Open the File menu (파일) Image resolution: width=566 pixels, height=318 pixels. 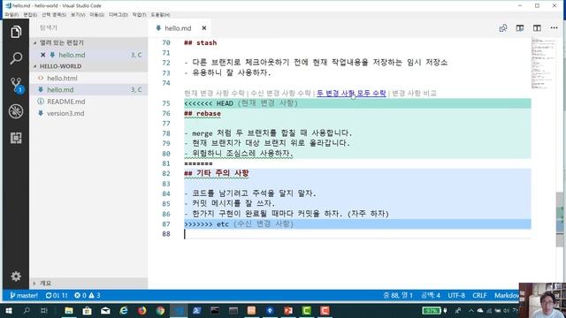(11, 15)
